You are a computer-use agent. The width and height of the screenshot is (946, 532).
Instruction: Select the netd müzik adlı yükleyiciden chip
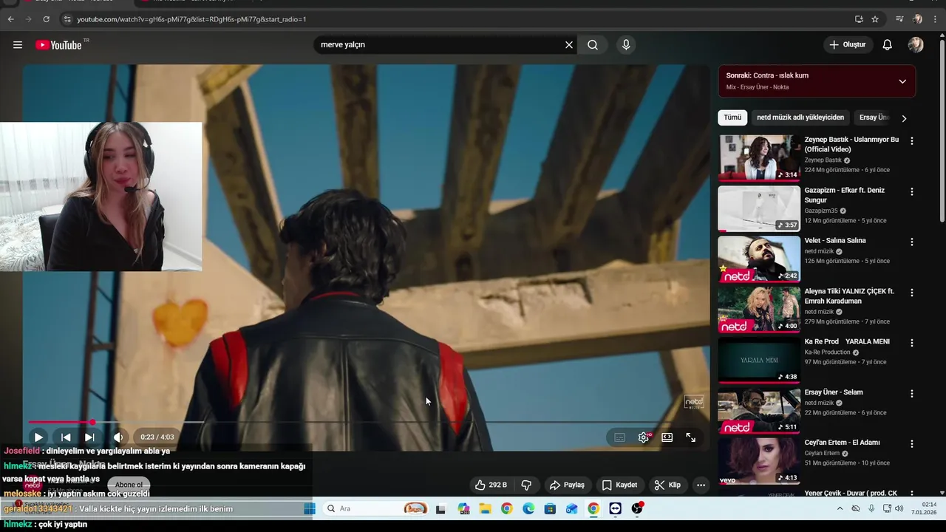pos(800,117)
